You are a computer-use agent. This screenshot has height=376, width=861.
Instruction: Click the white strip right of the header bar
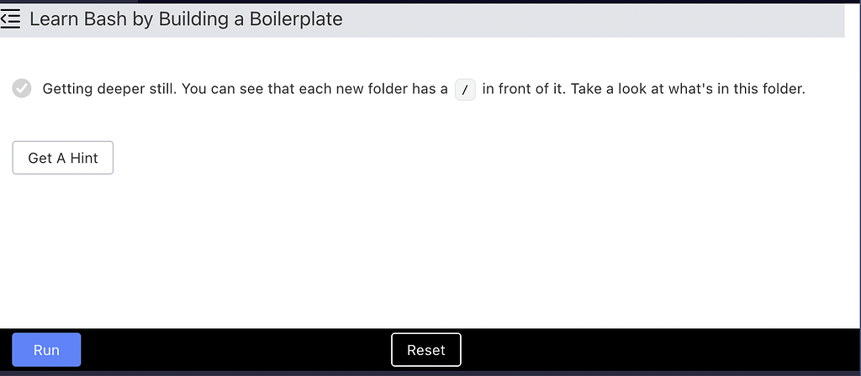(853, 21)
